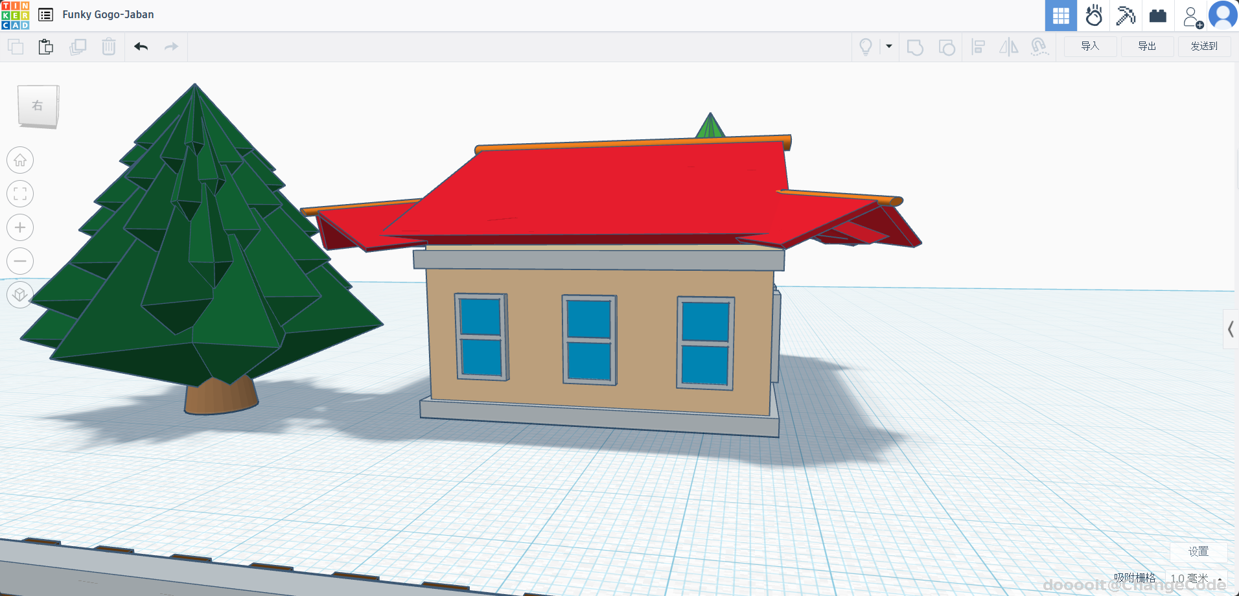Click the Copy toolbar icon
Screen dimensions: 1239x596
(16, 47)
